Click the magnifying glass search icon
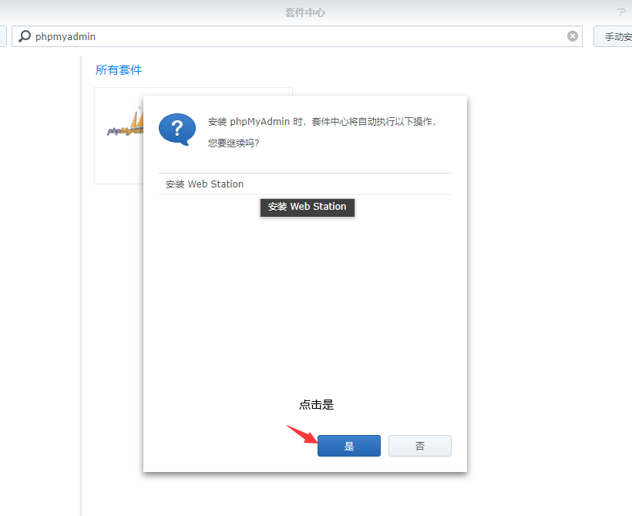The image size is (632, 516). tap(23, 35)
